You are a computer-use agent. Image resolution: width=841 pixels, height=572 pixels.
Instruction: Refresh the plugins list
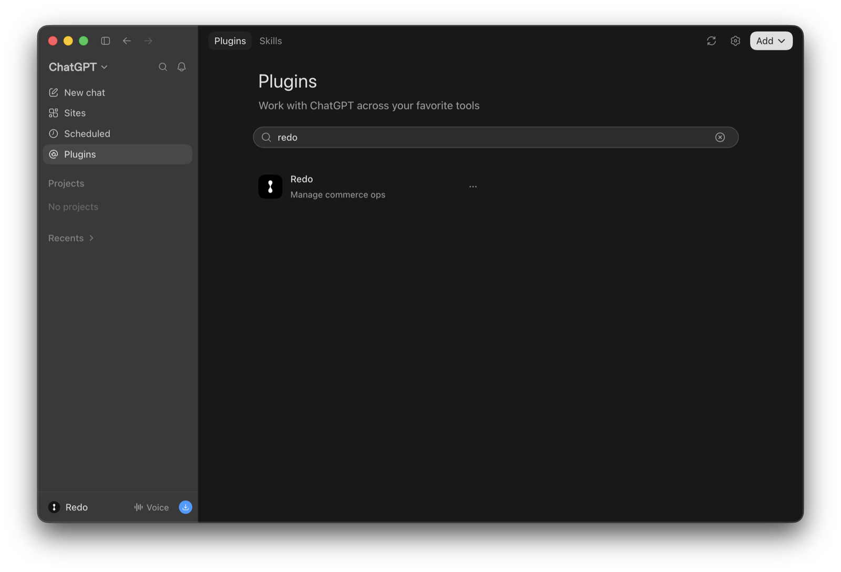[x=712, y=40]
